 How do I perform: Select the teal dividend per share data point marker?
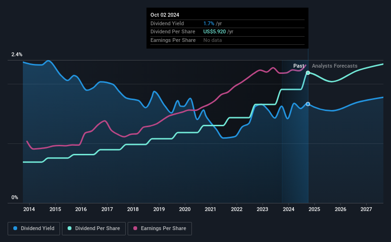click(308, 73)
